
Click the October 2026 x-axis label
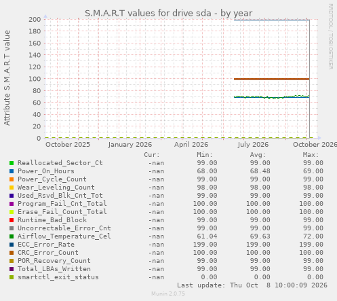point(315,145)
